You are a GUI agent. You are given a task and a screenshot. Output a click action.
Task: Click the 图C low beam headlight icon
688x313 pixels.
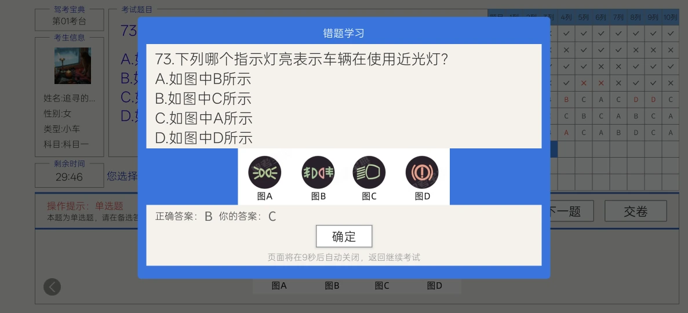click(369, 173)
